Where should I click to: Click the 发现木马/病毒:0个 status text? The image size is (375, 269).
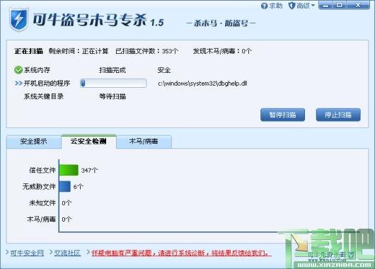tap(222, 51)
